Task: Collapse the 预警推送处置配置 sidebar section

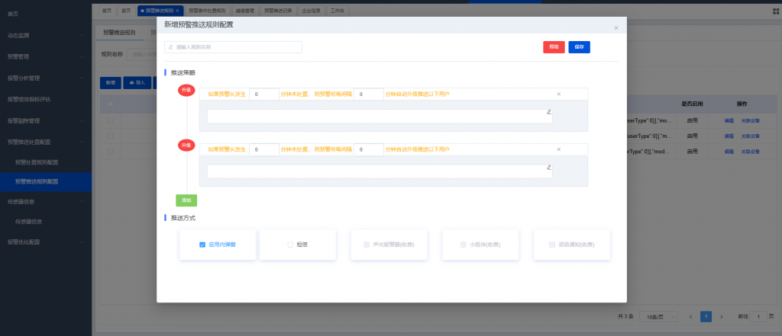Action: 45,141
